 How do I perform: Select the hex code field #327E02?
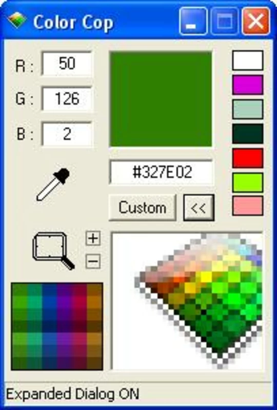[x=161, y=173]
